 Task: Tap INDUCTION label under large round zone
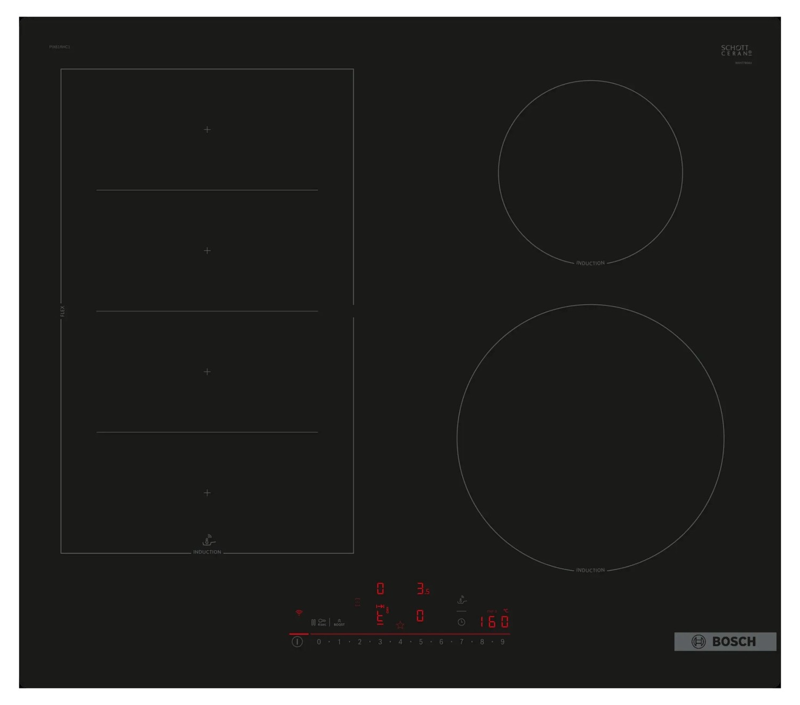(590, 571)
